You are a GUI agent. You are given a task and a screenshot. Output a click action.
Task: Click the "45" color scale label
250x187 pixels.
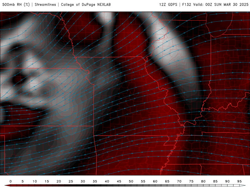tap(119, 181)
